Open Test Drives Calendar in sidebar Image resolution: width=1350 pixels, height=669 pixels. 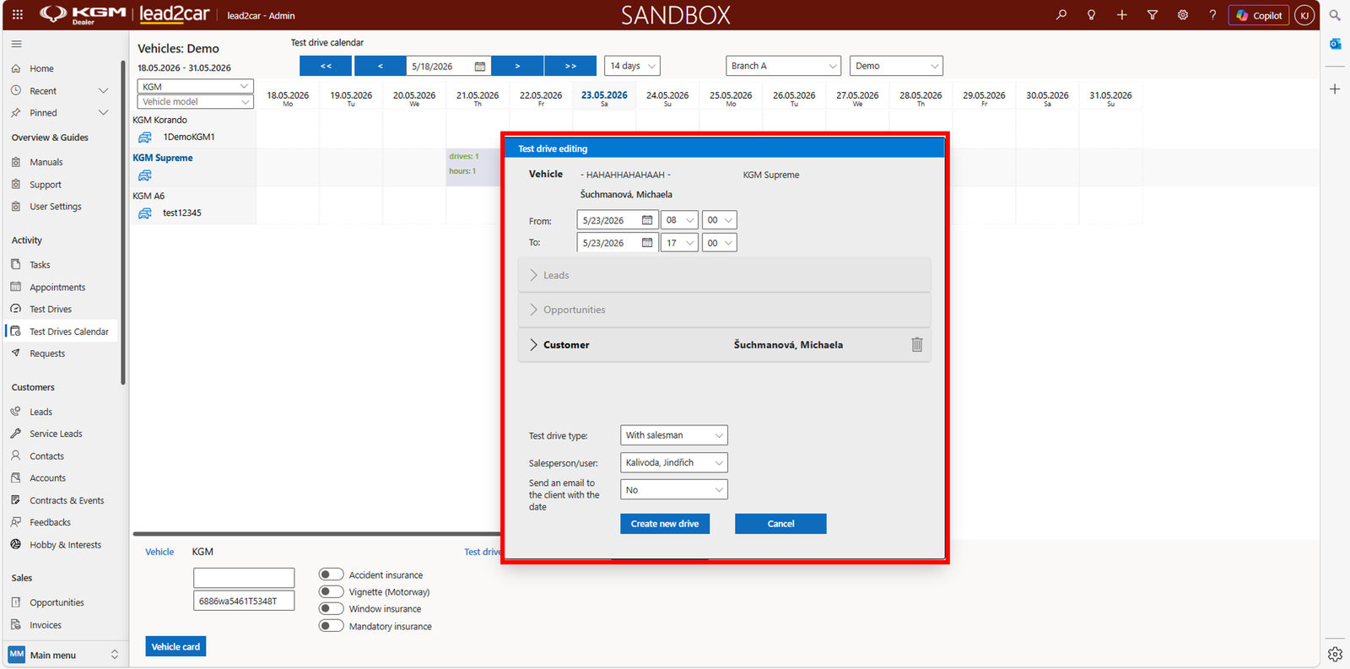click(69, 332)
